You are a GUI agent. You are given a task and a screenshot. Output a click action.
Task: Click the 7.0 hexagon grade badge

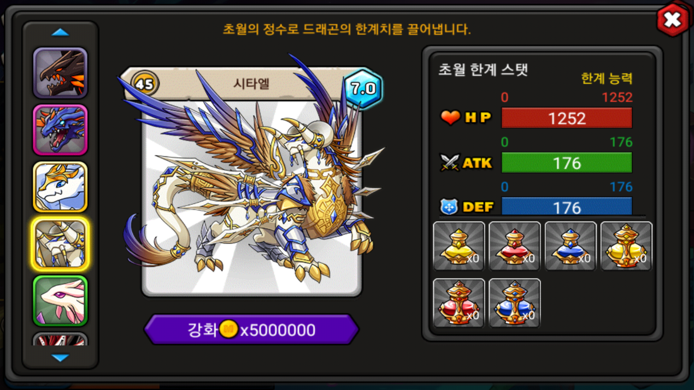(x=363, y=88)
